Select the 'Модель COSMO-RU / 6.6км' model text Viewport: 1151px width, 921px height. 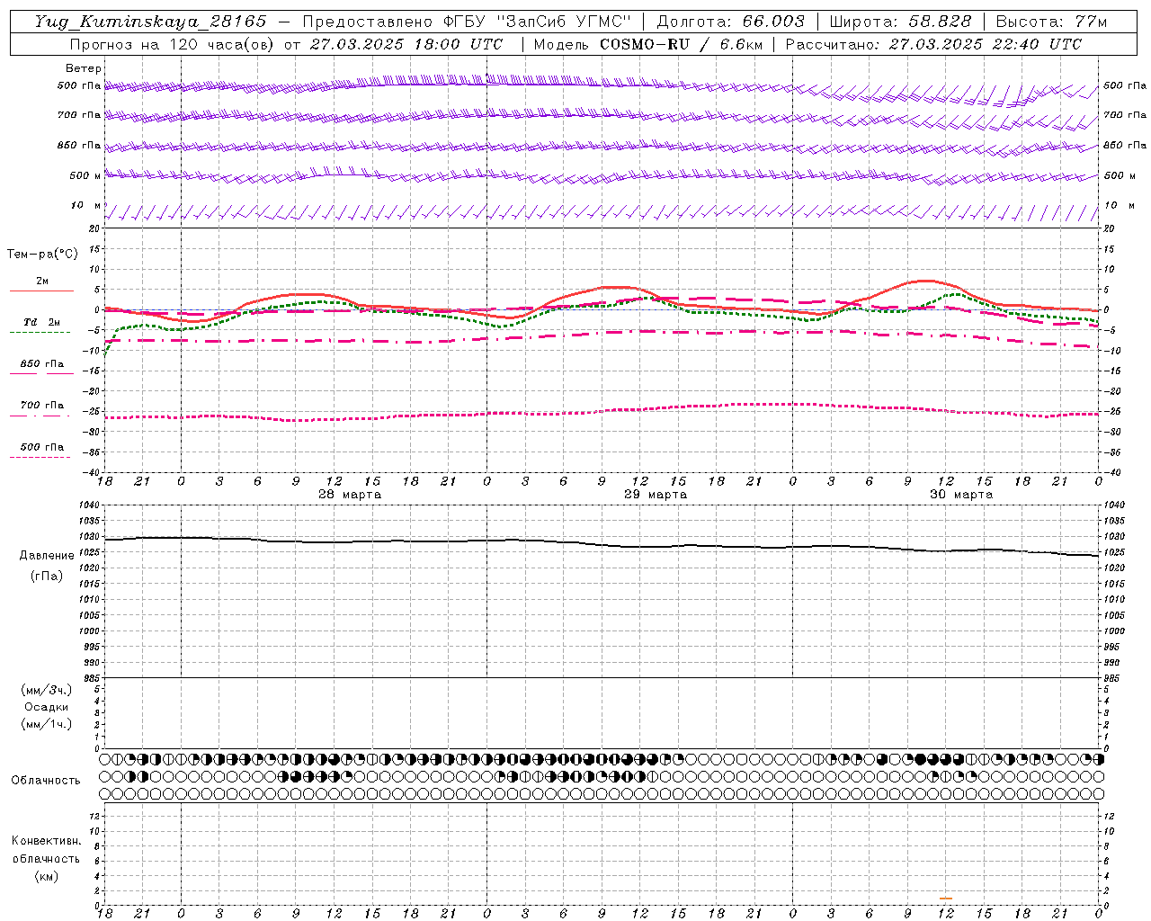[647, 44]
